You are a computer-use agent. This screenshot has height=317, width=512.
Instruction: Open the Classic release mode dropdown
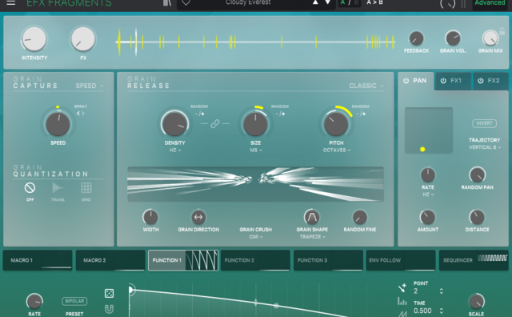(x=366, y=86)
